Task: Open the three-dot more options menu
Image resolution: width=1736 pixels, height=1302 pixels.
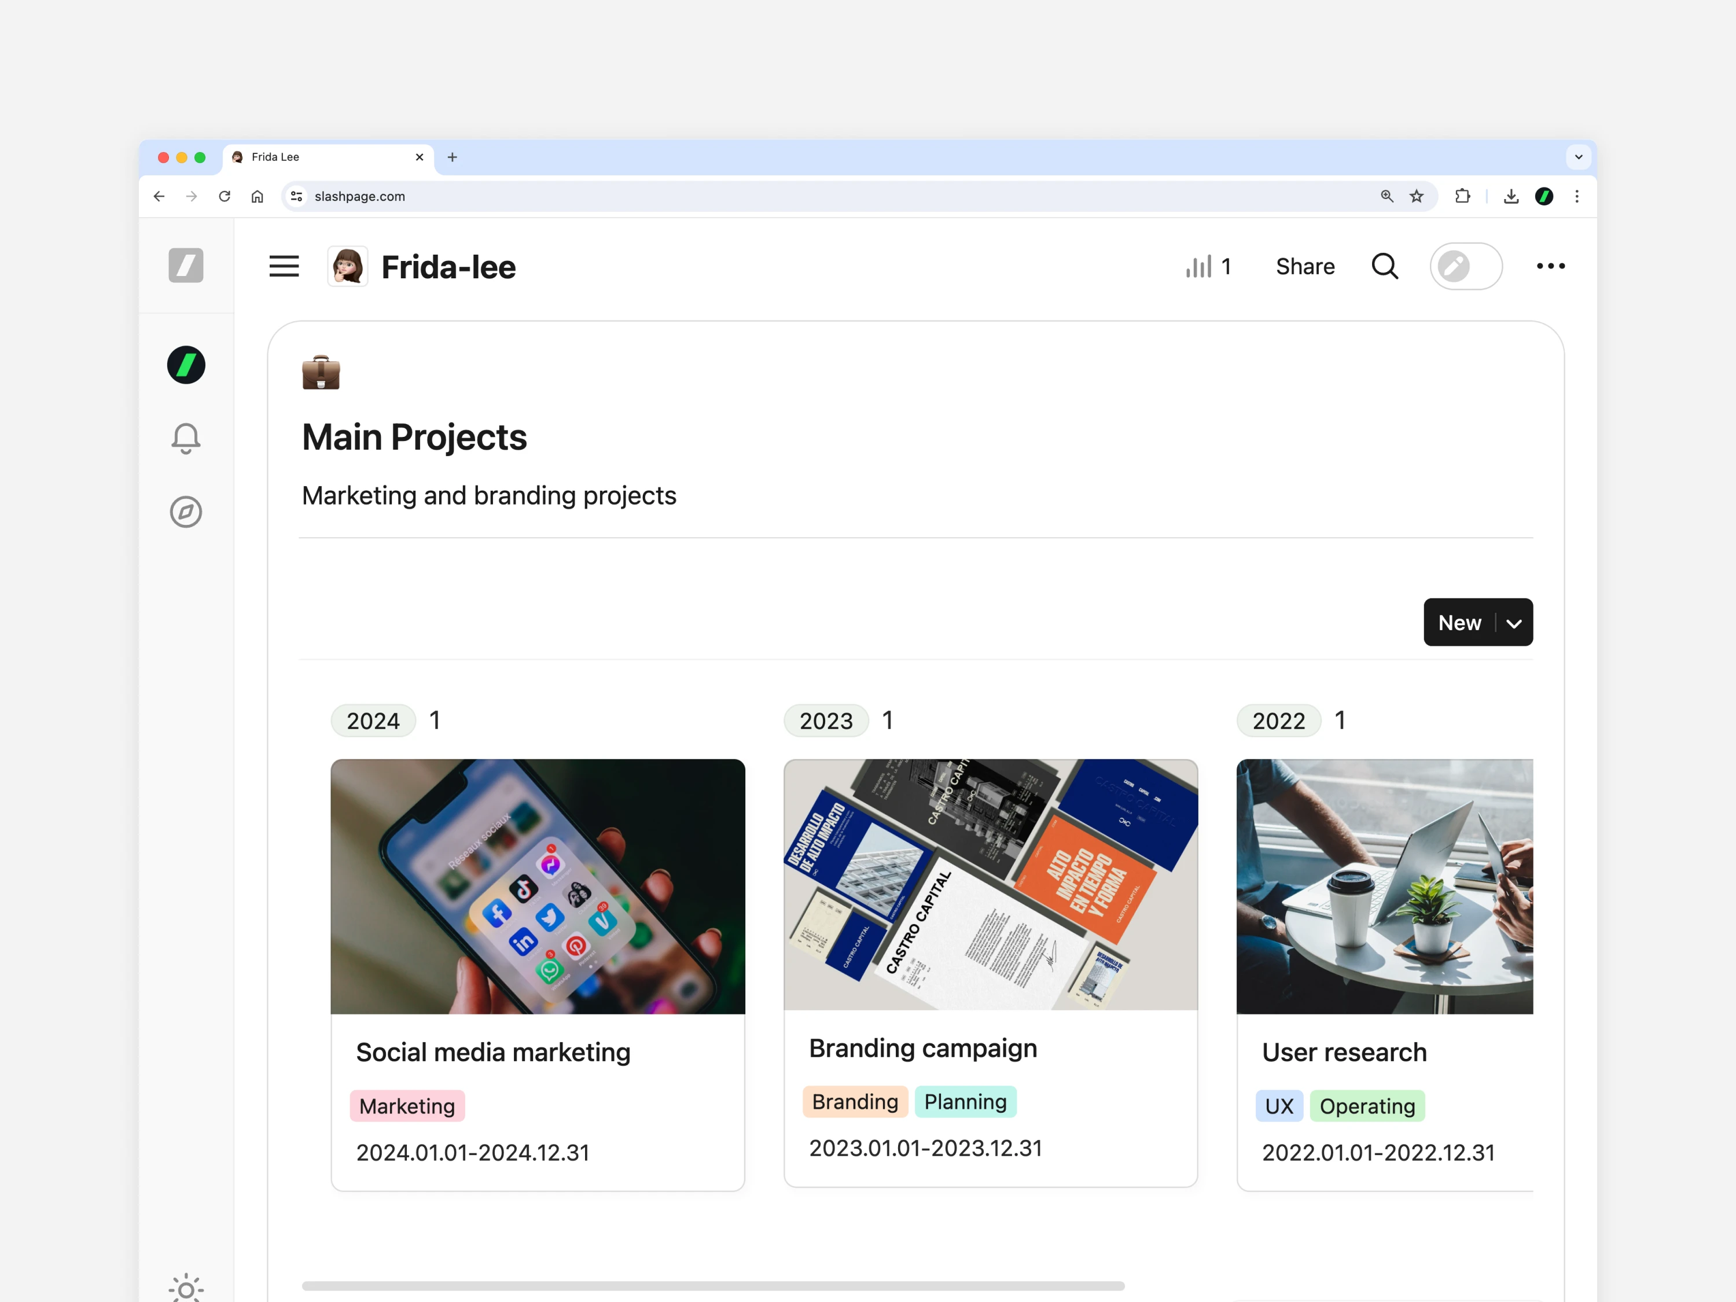Action: [x=1550, y=267]
